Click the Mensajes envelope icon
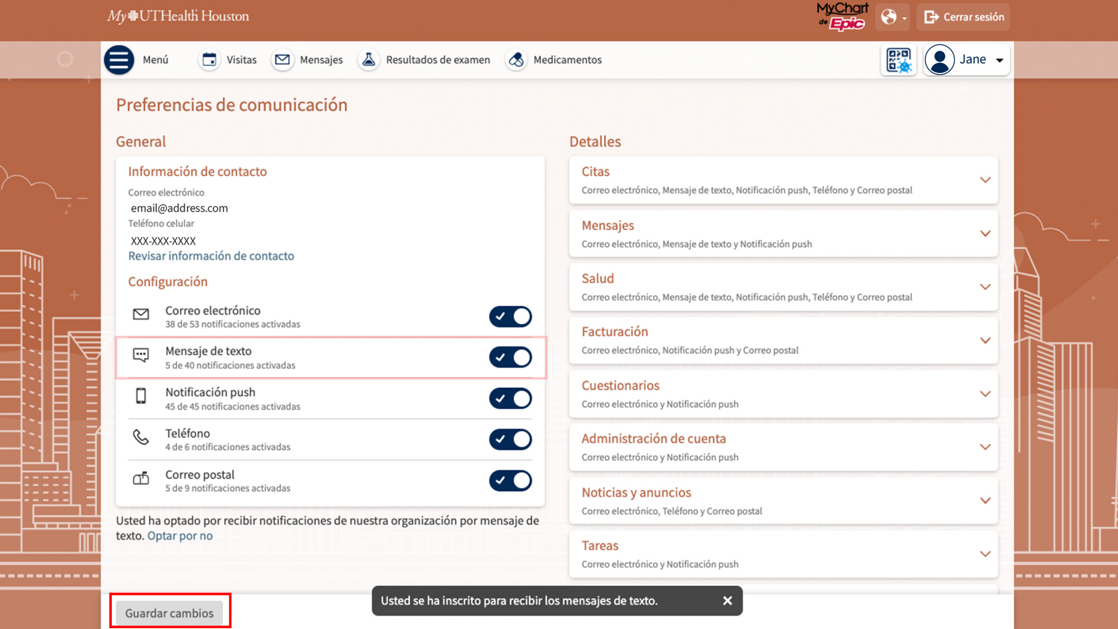The height and width of the screenshot is (629, 1118). pyautogui.click(x=282, y=60)
